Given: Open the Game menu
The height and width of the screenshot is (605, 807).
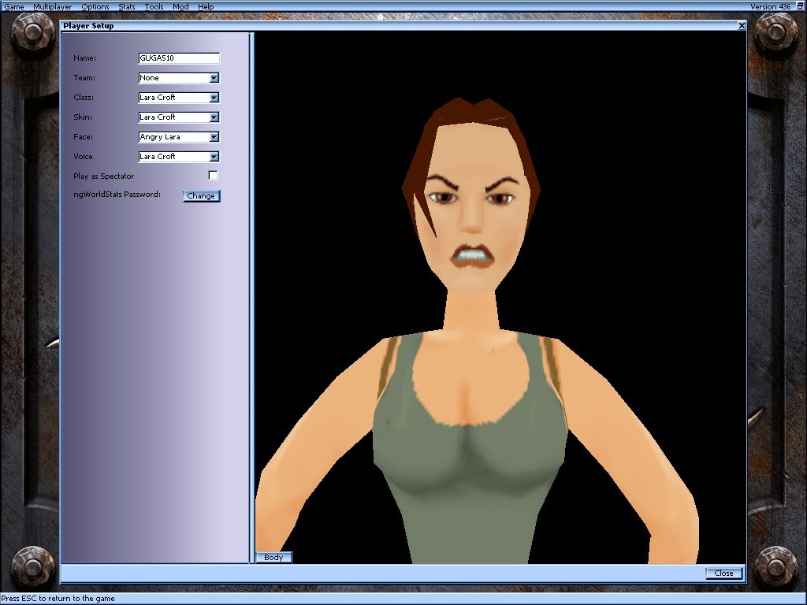Looking at the screenshot, I should 13,6.
